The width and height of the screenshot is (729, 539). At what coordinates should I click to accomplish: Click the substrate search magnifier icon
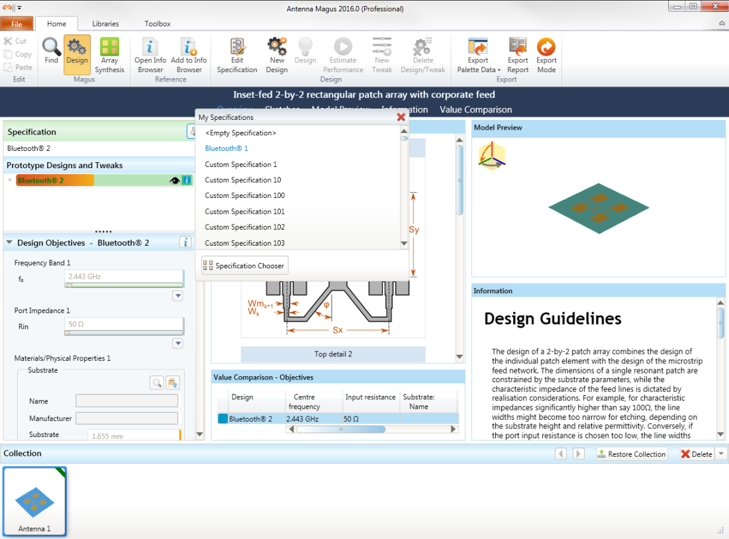[157, 383]
